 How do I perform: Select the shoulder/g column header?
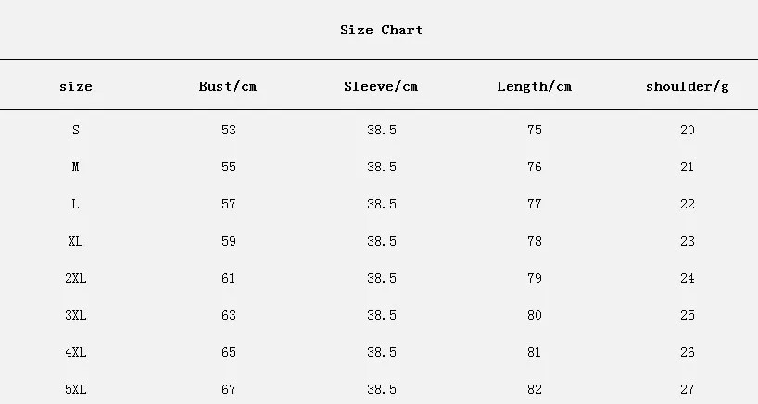(x=687, y=86)
